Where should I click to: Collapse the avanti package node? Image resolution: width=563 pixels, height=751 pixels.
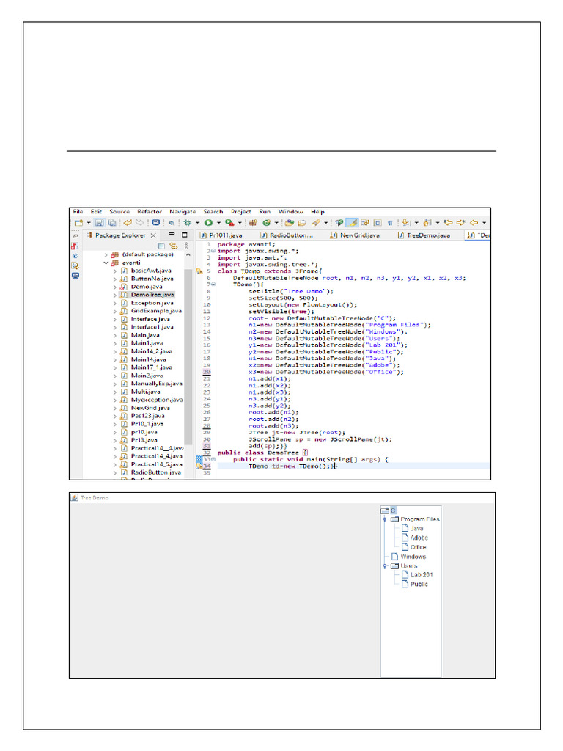(x=106, y=262)
